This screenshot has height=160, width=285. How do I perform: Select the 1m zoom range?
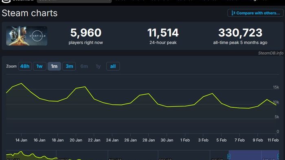tap(54, 66)
